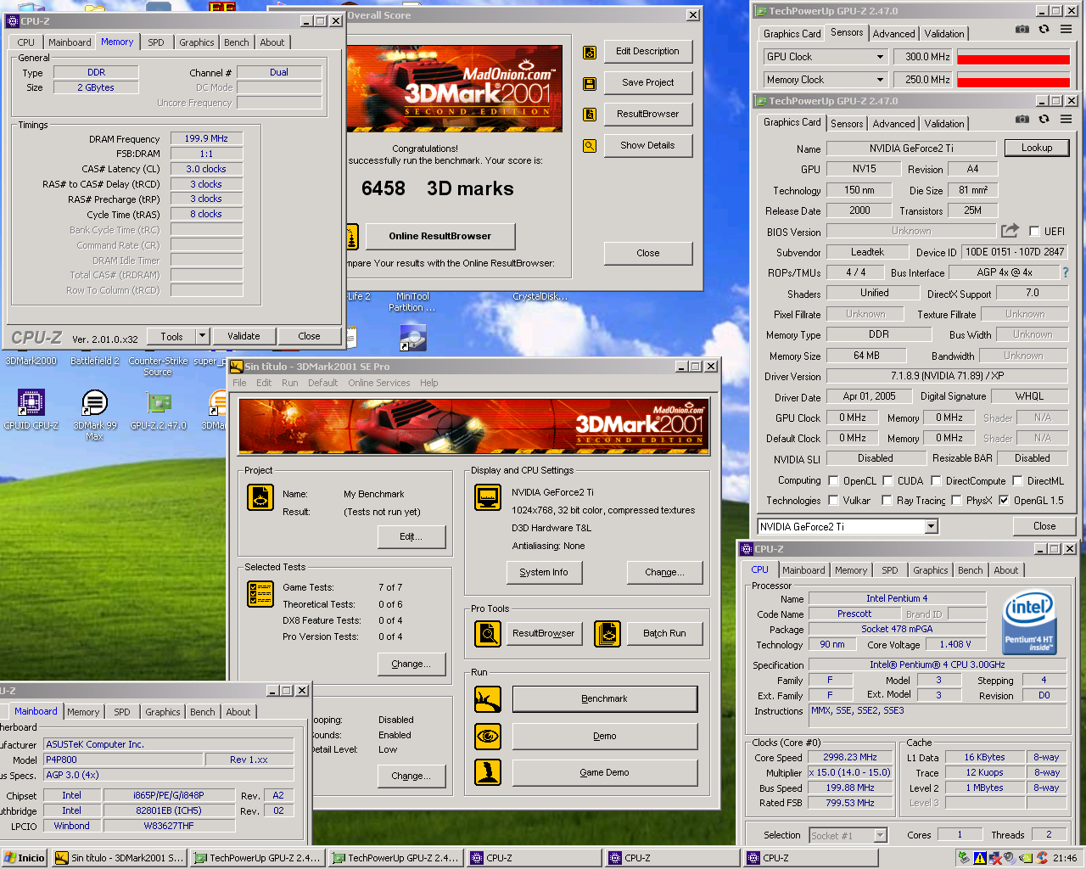Click System Info button in 3DMark
This screenshot has width=1086, height=869.
coord(544,572)
